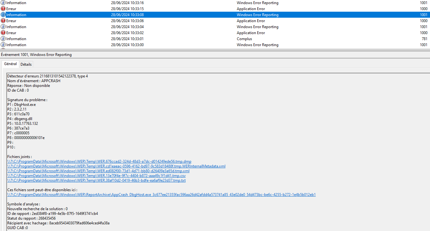Click the info icon of the 10:33:00 row
The height and width of the screenshot is (231, 430).
point(3,45)
